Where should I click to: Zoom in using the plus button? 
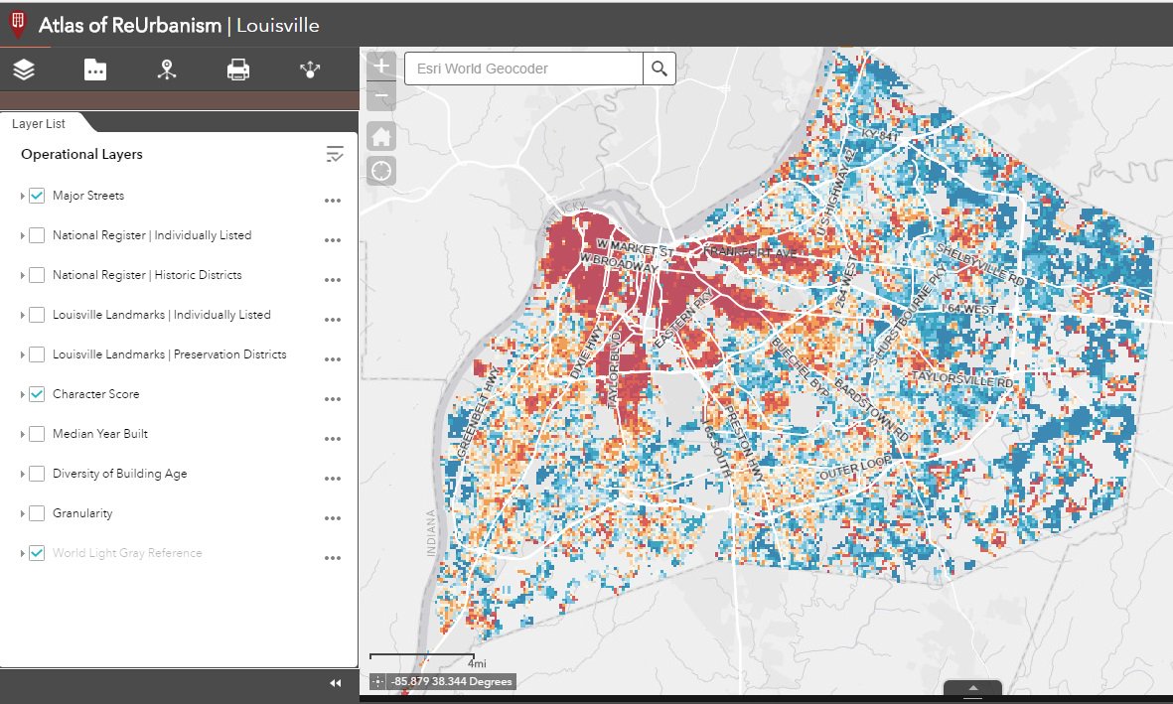click(381, 65)
